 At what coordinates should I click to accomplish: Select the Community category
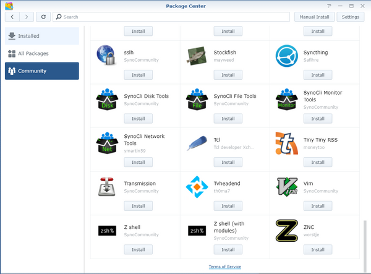(42, 71)
